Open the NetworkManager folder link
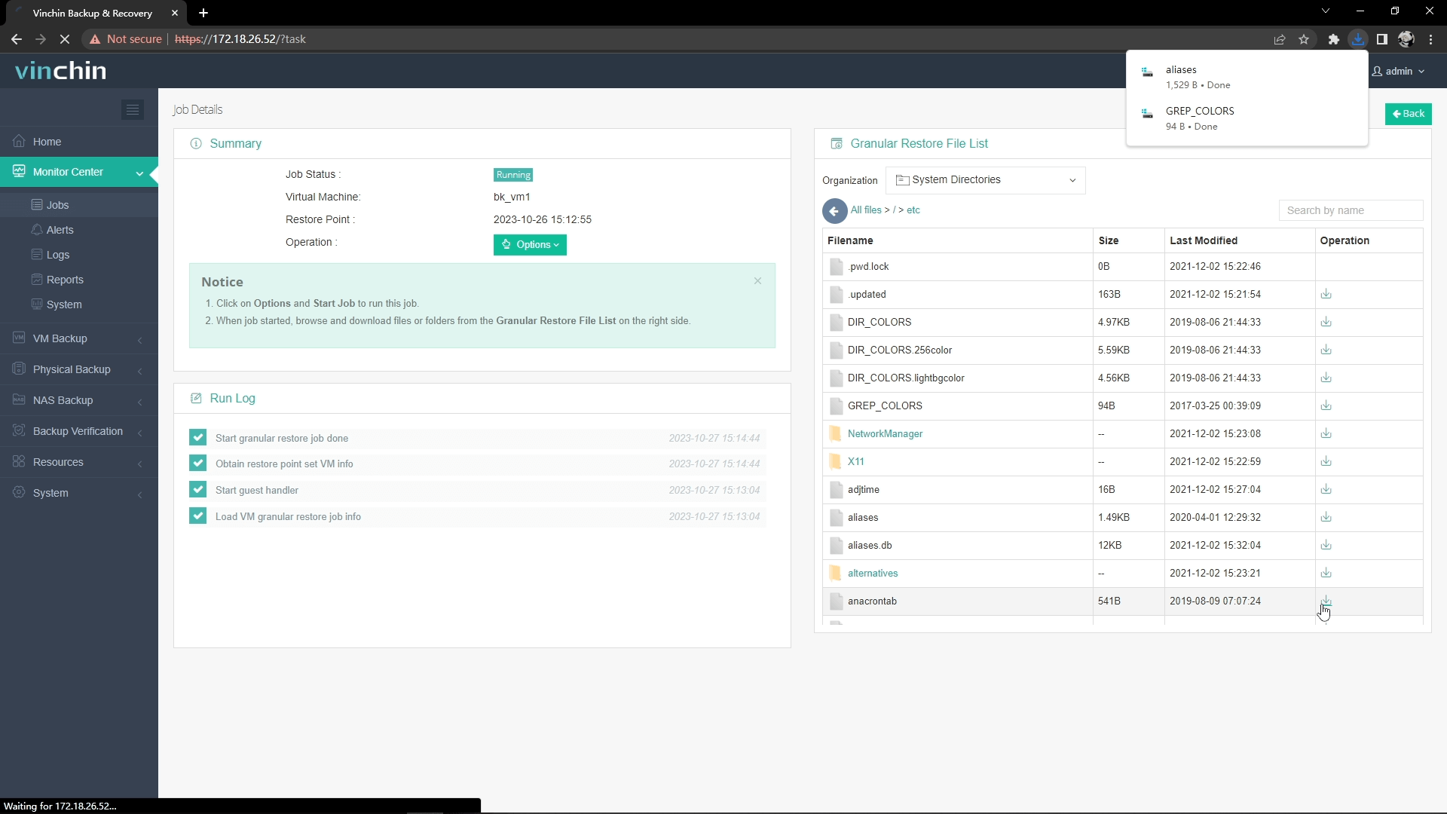The width and height of the screenshot is (1447, 814). [x=885, y=433]
